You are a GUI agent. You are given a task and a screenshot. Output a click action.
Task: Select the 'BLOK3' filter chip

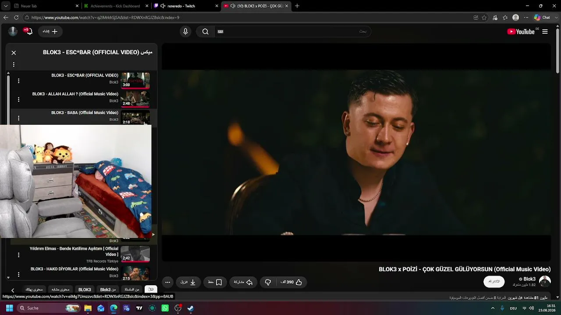(85, 290)
